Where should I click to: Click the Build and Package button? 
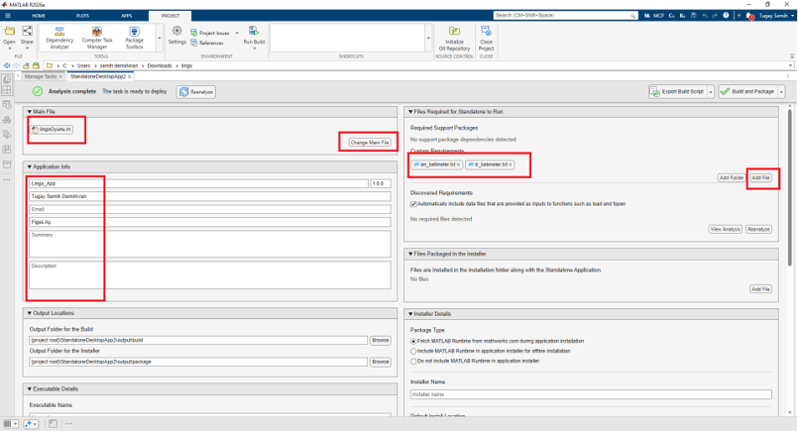pyautogui.click(x=748, y=92)
